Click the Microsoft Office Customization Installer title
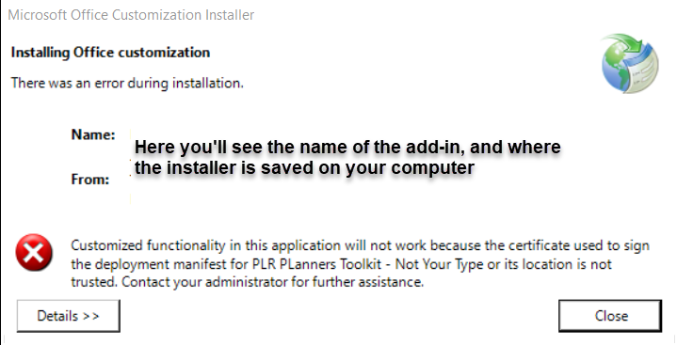The image size is (677, 345). [131, 15]
